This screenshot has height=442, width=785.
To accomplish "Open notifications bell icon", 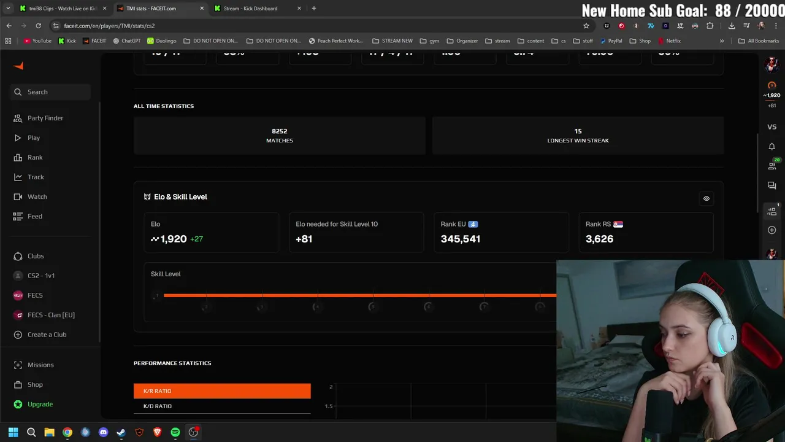I will click(x=772, y=146).
